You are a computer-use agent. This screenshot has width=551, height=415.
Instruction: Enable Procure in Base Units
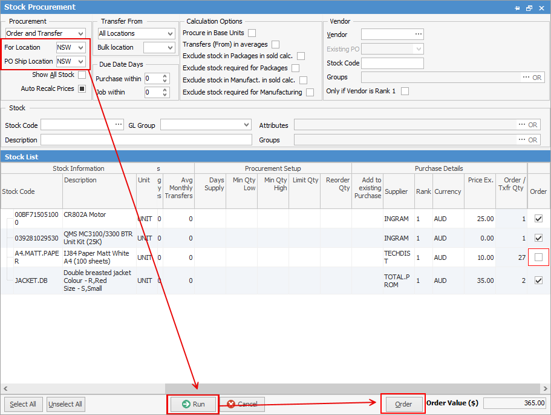[251, 33]
